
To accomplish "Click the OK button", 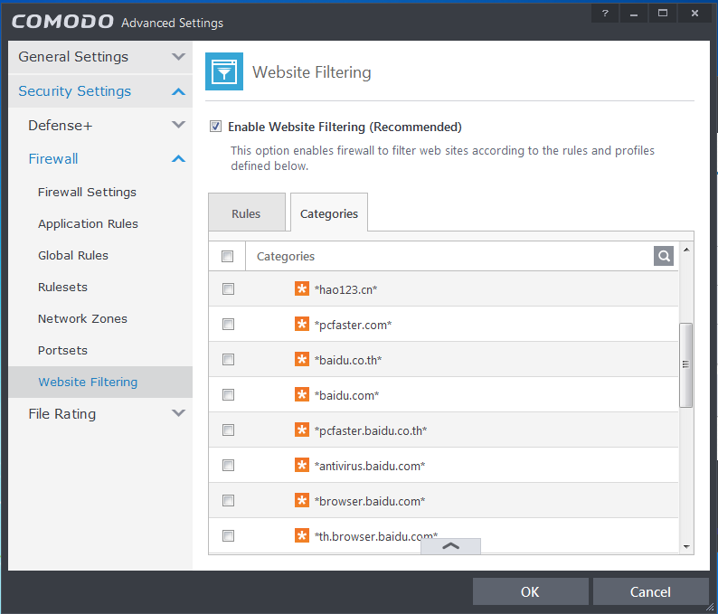I will 530,591.
